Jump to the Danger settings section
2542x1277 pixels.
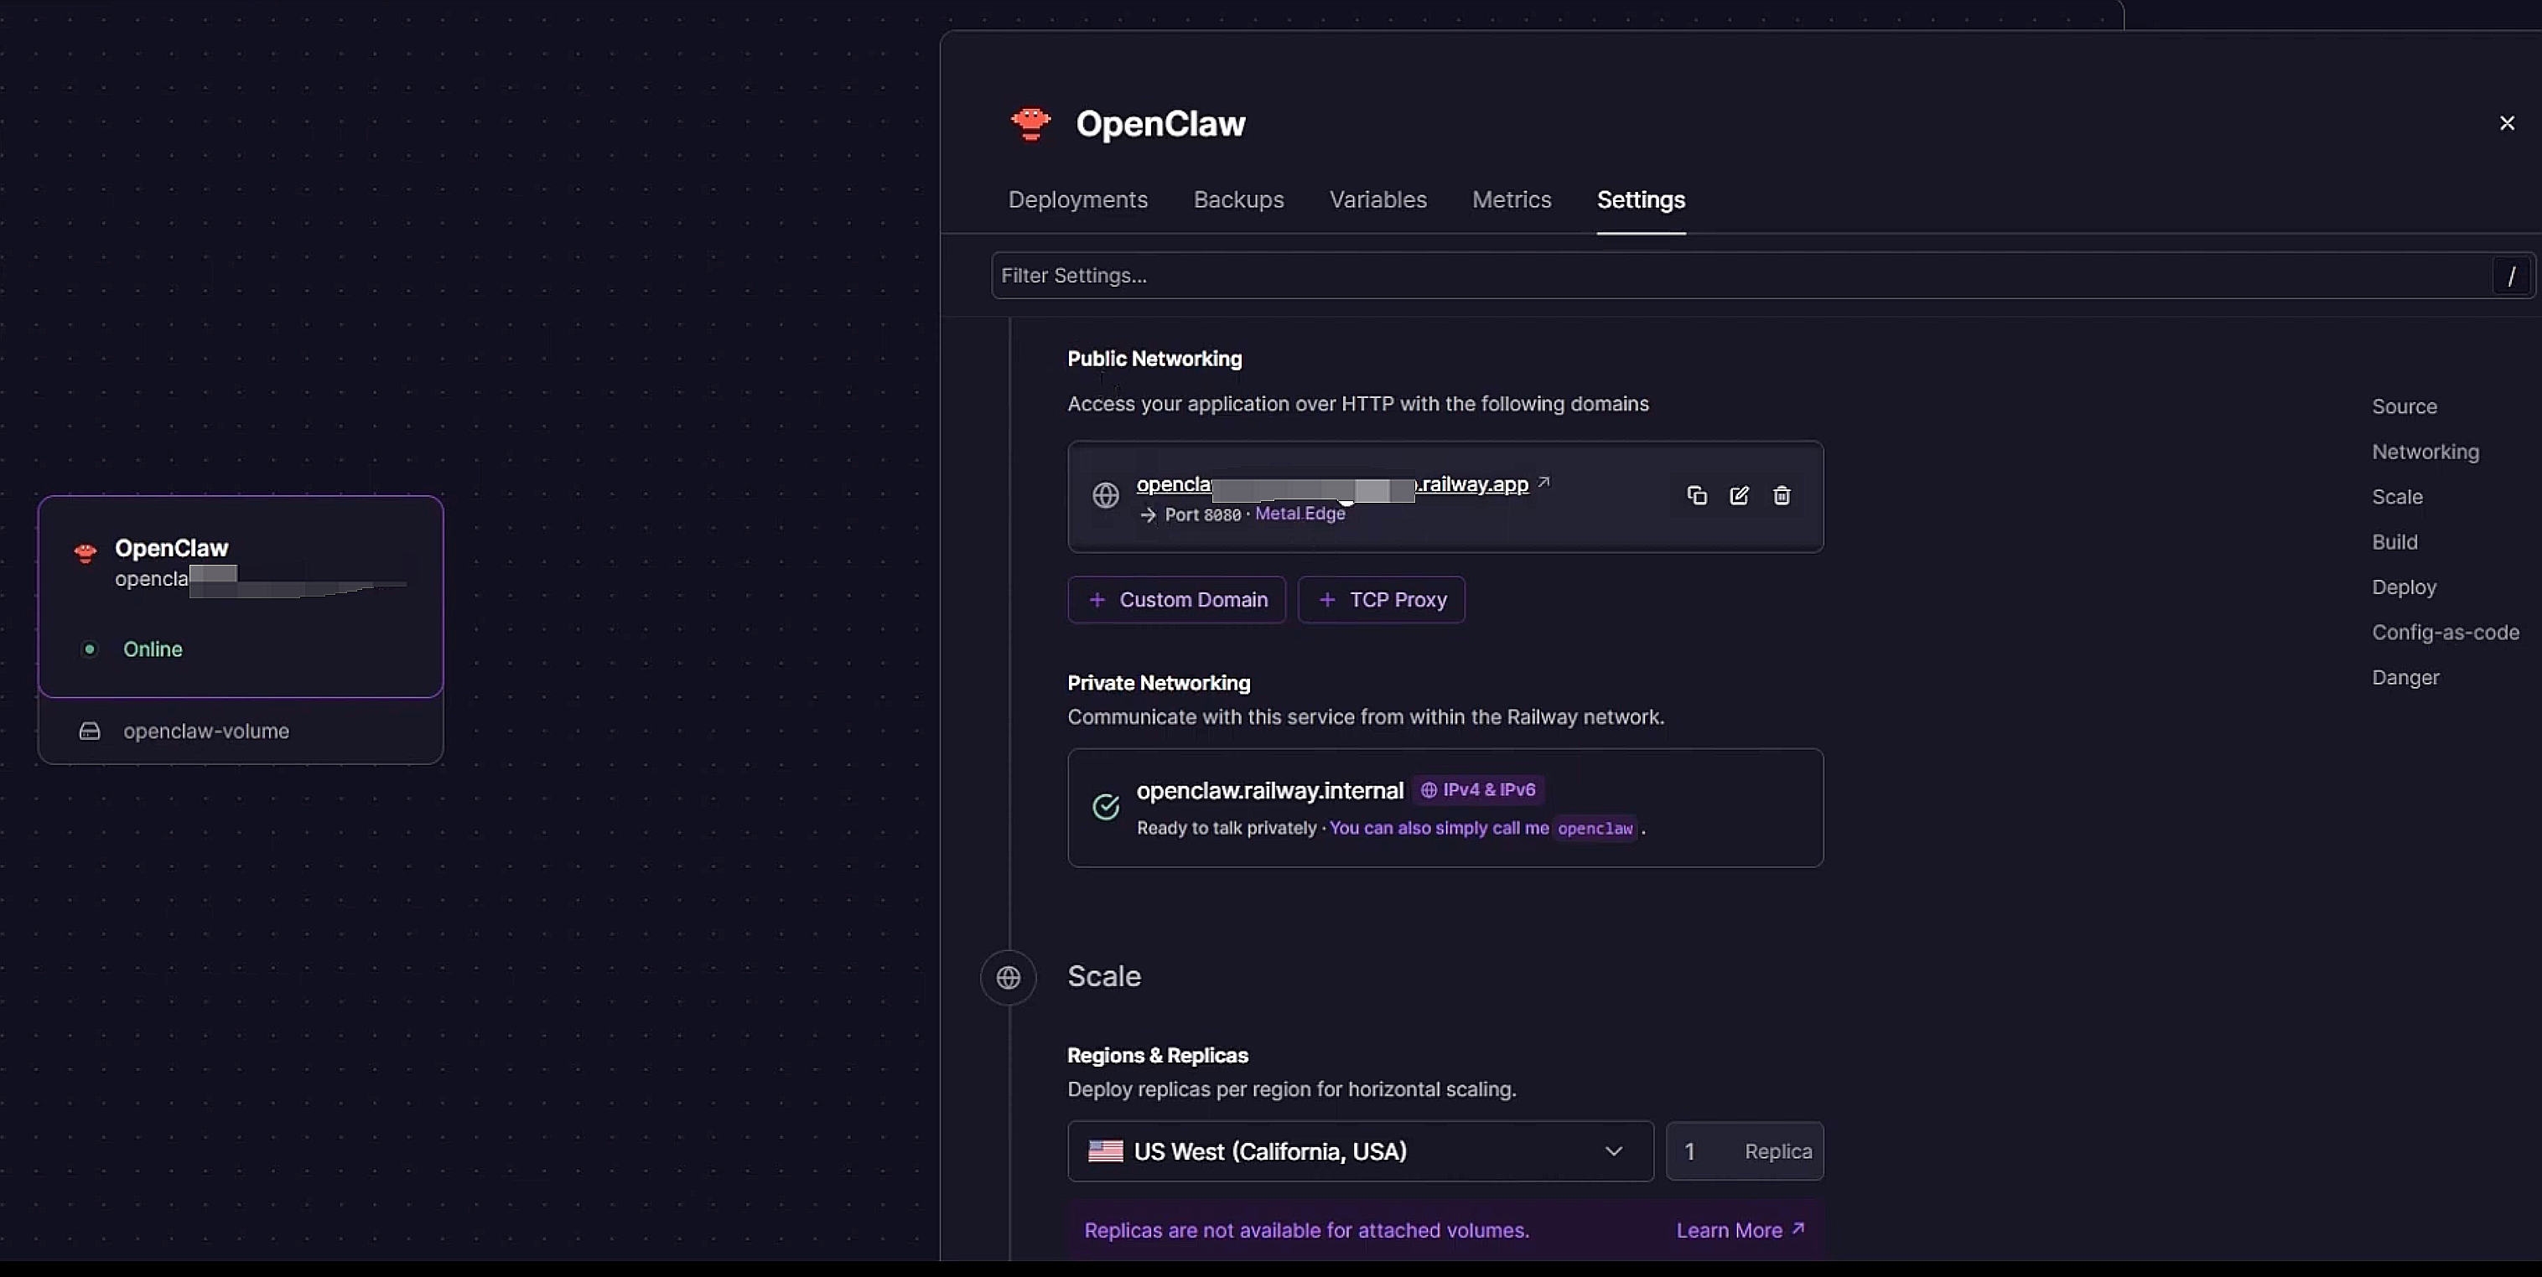click(x=2405, y=677)
